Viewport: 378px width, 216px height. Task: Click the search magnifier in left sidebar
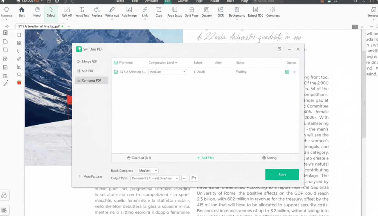pyautogui.click(x=19, y=75)
